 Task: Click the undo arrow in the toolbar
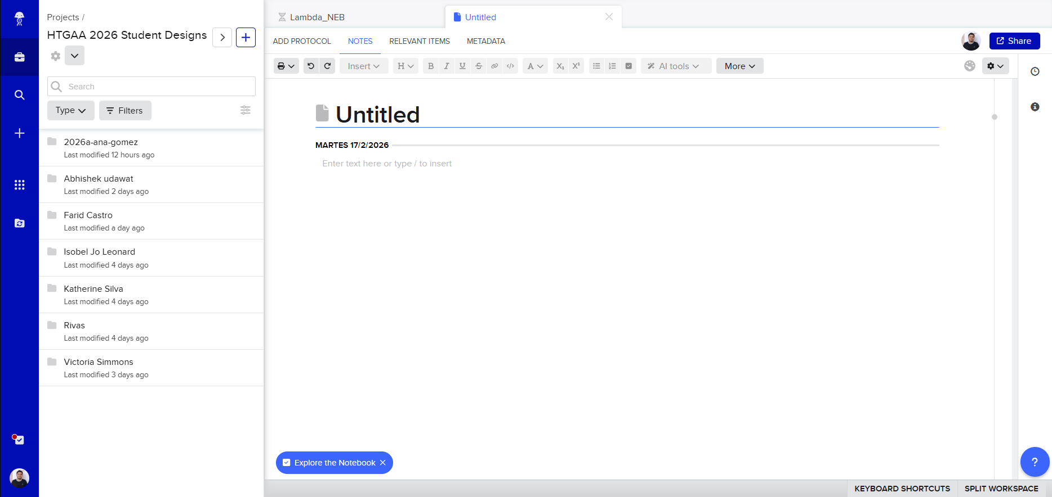coord(311,66)
